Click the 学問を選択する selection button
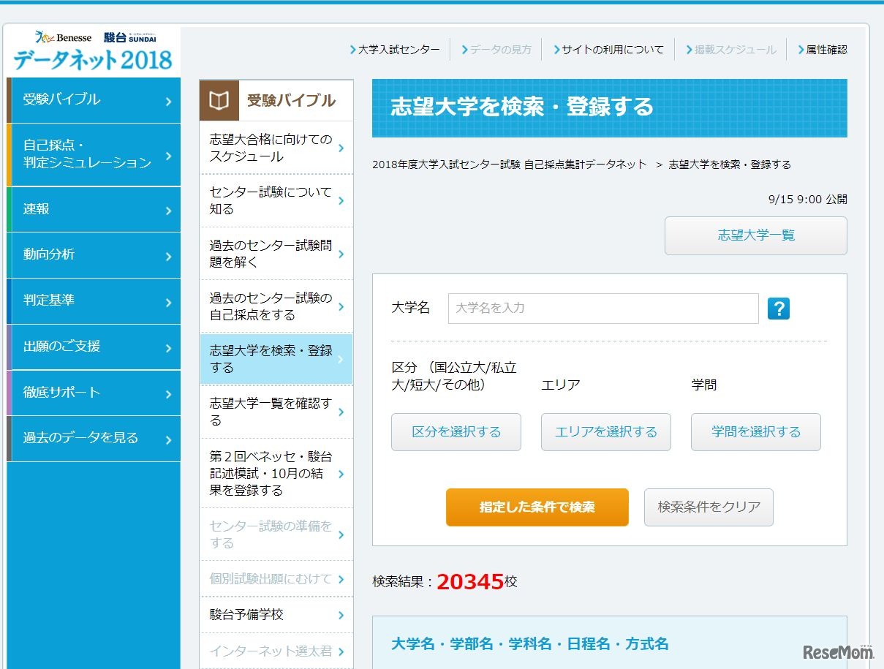Screen dimensions: 884x669 tap(755, 432)
